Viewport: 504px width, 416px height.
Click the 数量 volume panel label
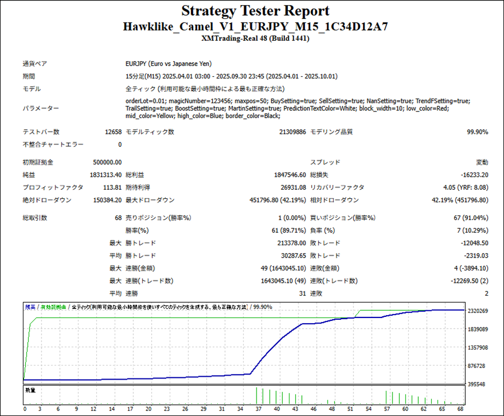(30, 389)
